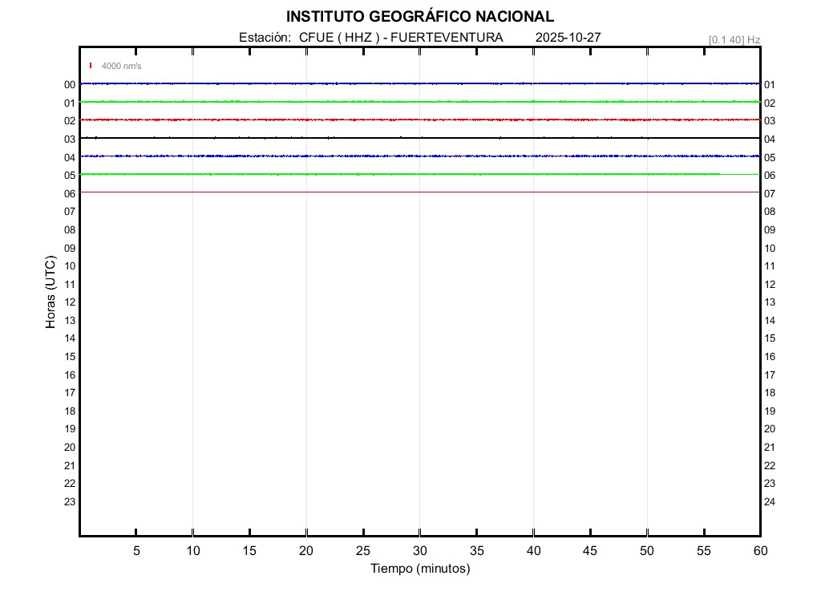The height and width of the screenshot is (616, 821).
Task: Click the Tiempo (minutos) axis label
Action: coord(419,569)
